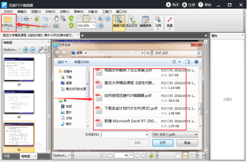The image size is (247, 162).
Task: Select file 电脑文件删除了怎么恢复.pdf
Action: (145, 73)
